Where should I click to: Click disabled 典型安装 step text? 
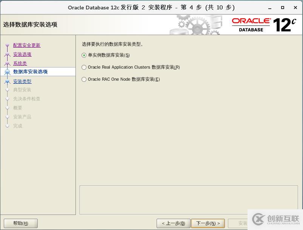coord(22,90)
